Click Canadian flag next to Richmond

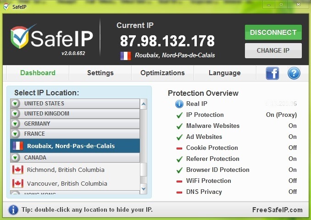[17, 170]
